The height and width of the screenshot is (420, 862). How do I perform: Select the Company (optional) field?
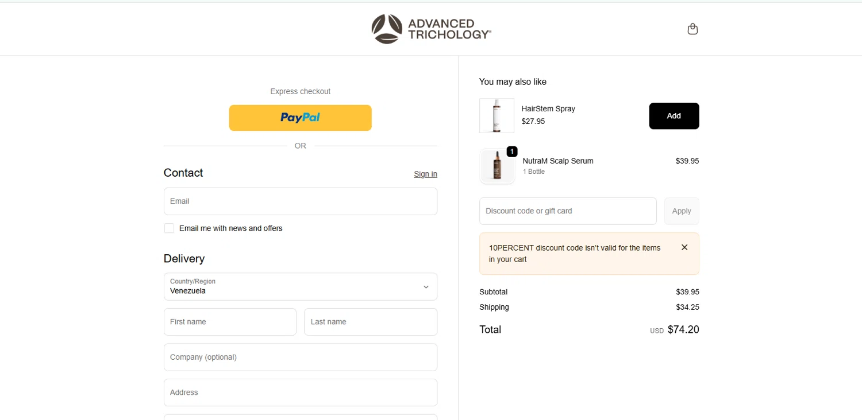(301, 357)
